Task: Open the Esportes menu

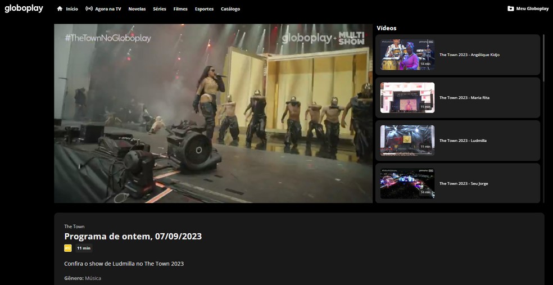Action: coord(204,9)
